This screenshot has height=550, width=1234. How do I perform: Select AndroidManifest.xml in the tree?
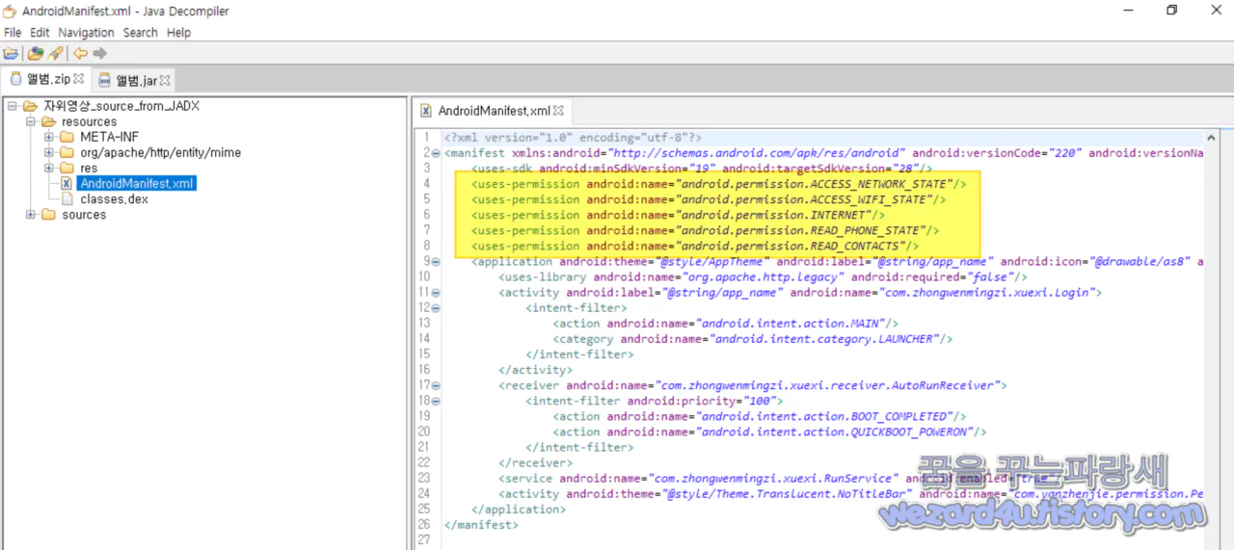[138, 183]
